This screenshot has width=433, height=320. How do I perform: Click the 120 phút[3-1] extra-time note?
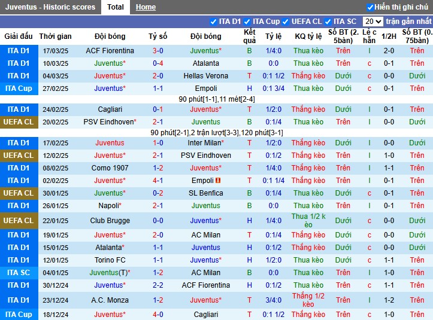coord(262,133)
